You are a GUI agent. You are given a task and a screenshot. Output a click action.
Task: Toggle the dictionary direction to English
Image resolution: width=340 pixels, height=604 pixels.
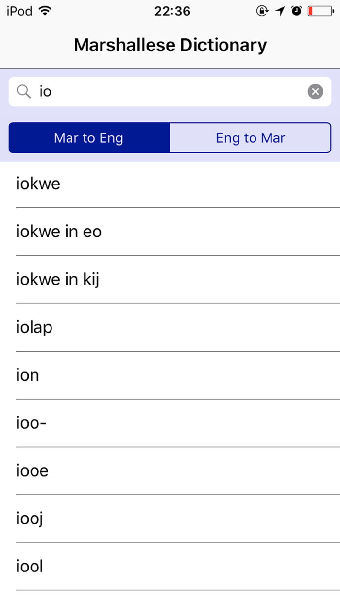[250, 138]
